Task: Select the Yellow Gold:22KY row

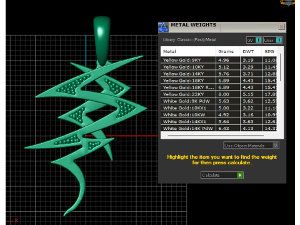Action: tap(219, 94)
